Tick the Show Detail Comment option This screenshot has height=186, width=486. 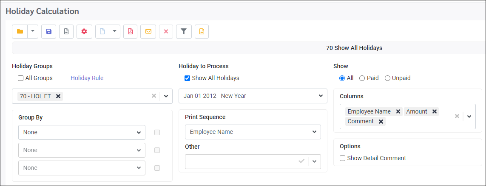coord(342,158)
